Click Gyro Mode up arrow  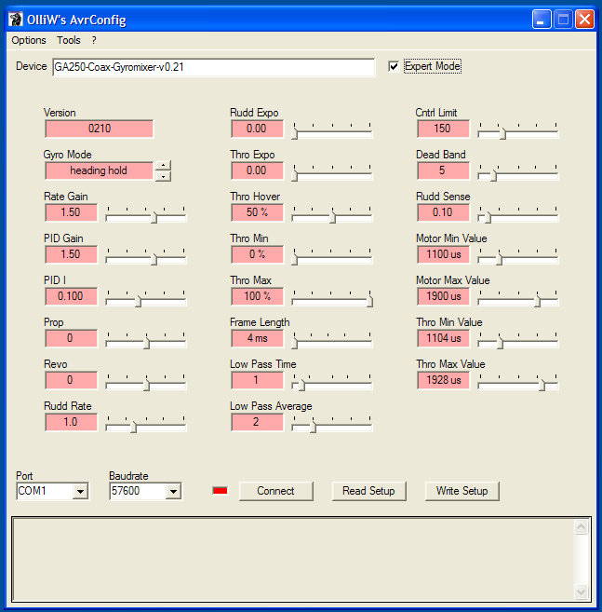(163, 166)
